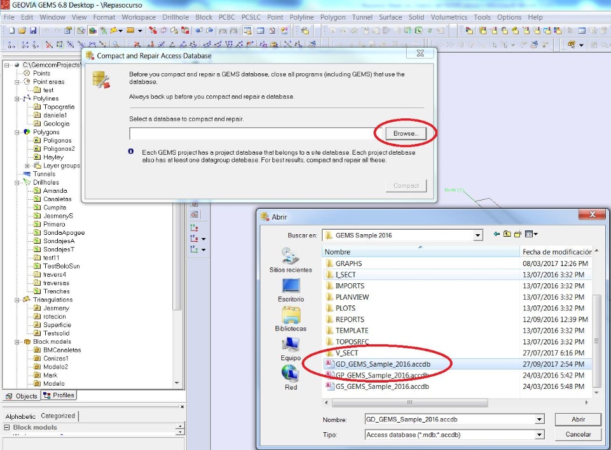Click the Fecha de modificación column header
This screenshot has width=611, height=450.
point(557,251)
